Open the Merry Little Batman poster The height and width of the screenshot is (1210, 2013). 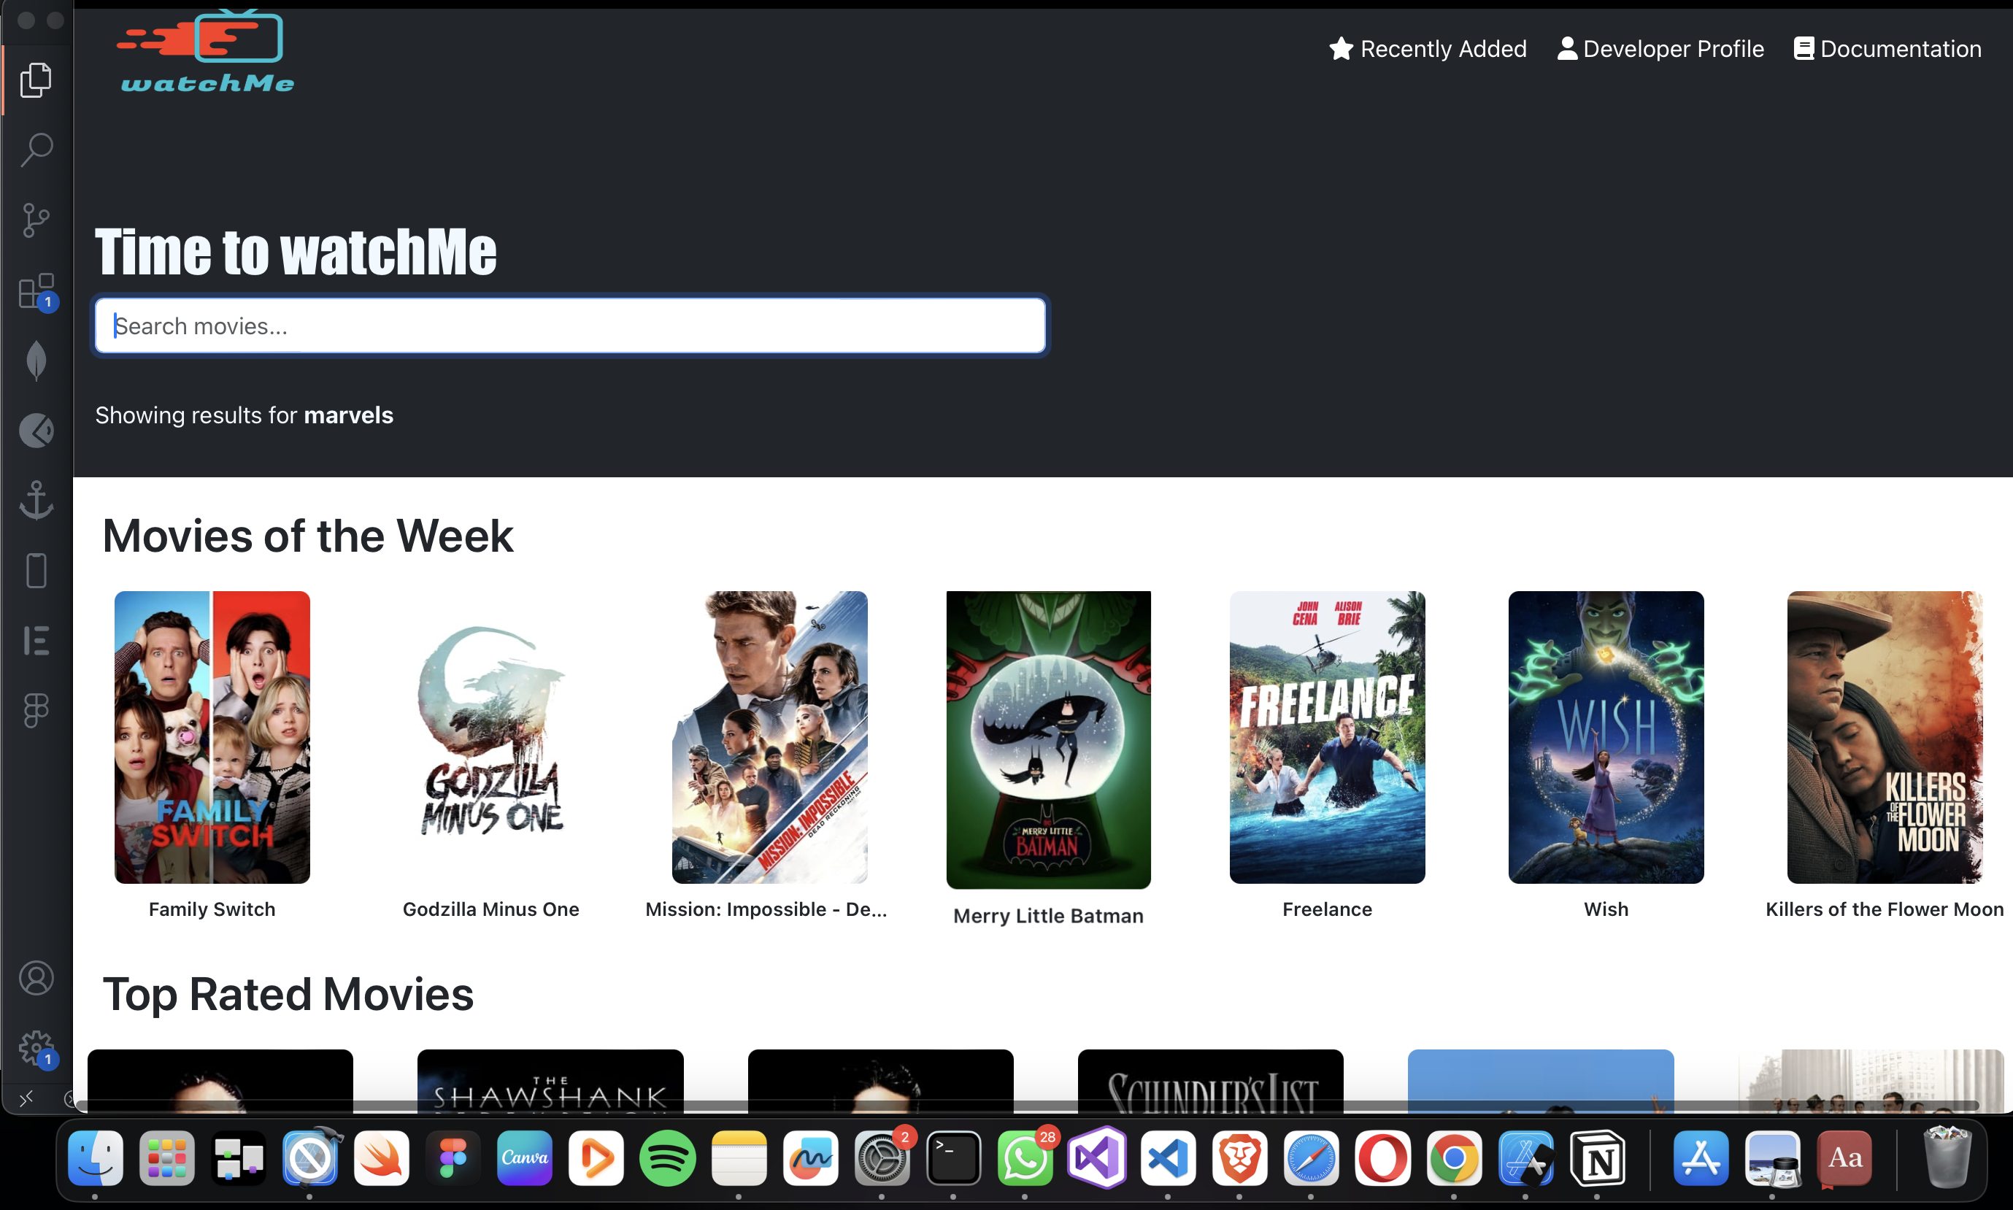(1049, 739)
